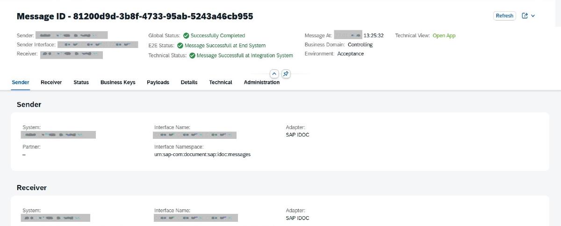The image size is (561, 226).
Task: Go to the Administration tab
Action: pyautogui.click(x=261, y=82)
